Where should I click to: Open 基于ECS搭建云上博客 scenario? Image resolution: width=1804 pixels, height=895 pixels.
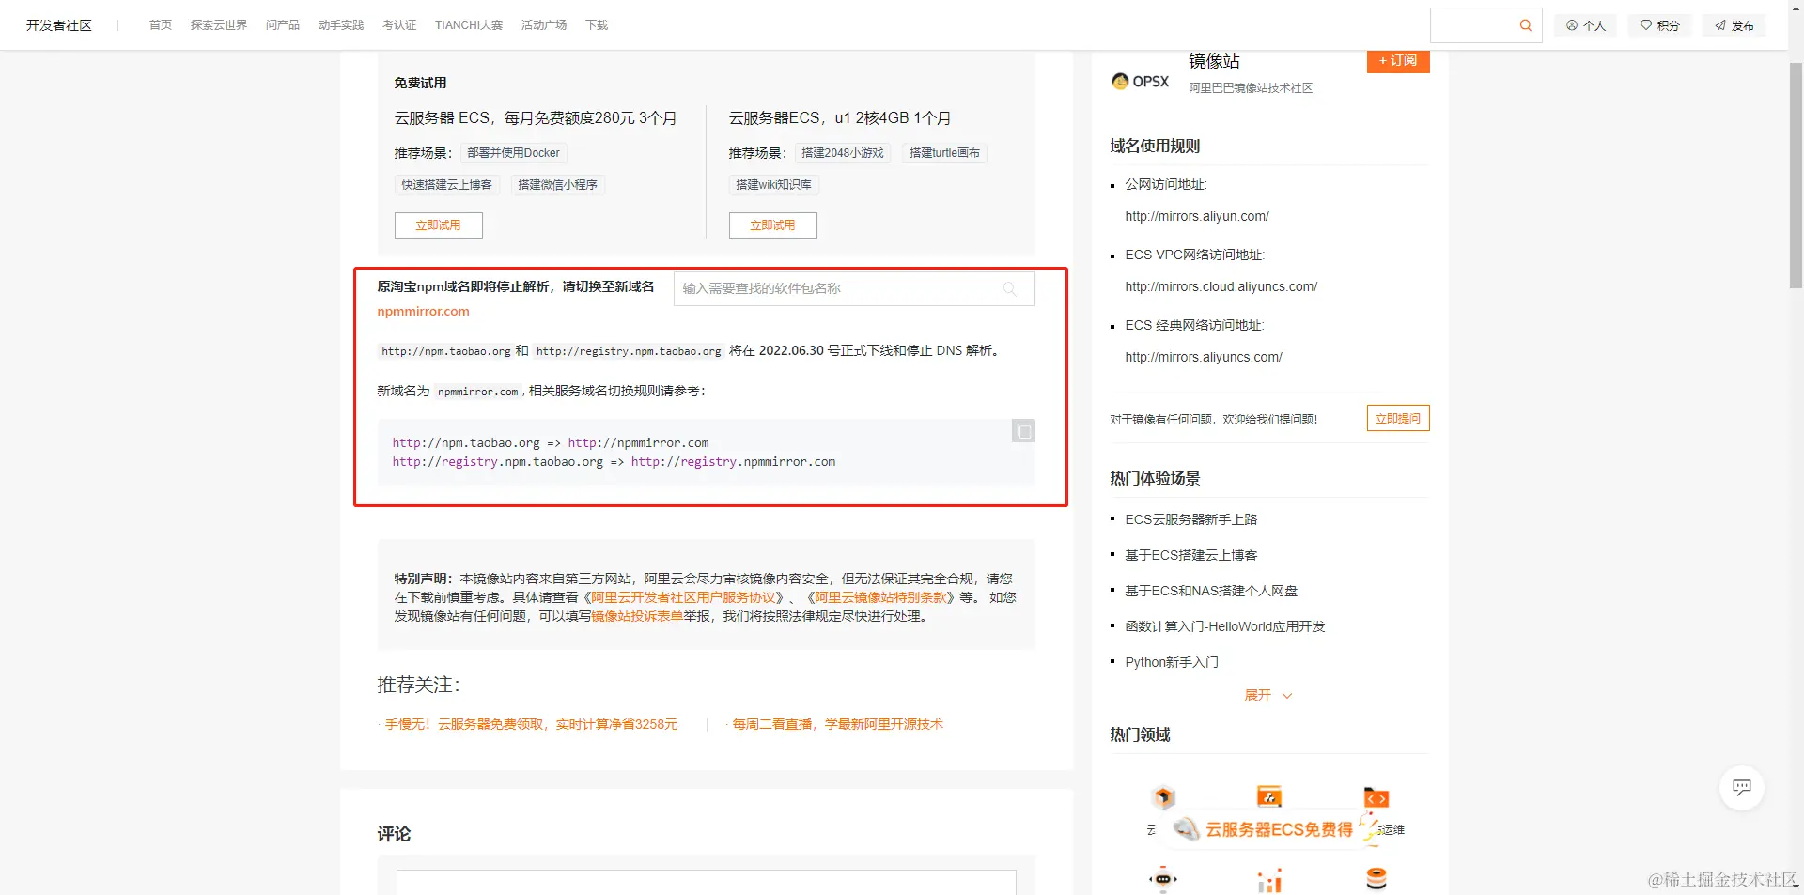pyautogui.click(x=1191, y=555)
